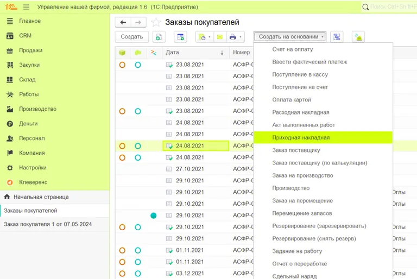Click the copy document icon

159,37
